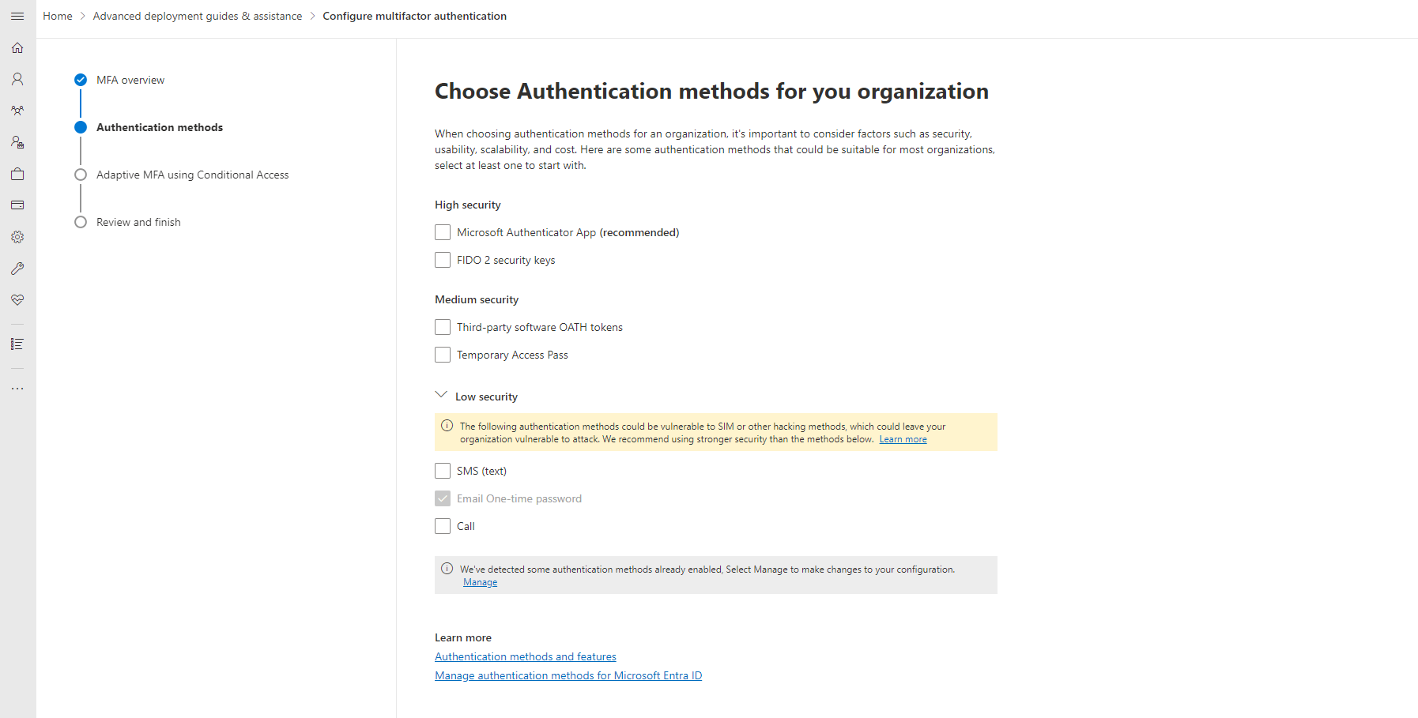
Task: Go to the Authentication methods step
Action: (159, 127)
